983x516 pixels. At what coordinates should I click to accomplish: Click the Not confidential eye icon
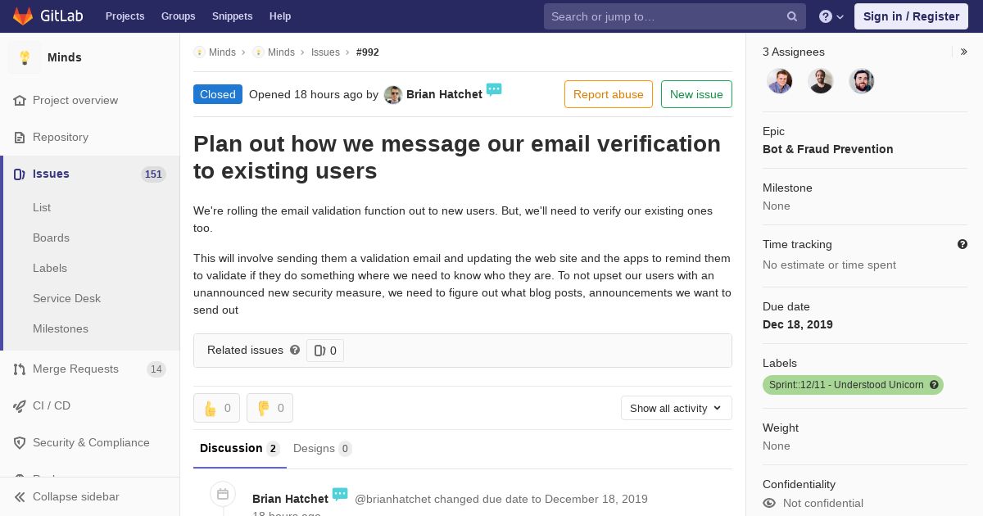point(769,503)
